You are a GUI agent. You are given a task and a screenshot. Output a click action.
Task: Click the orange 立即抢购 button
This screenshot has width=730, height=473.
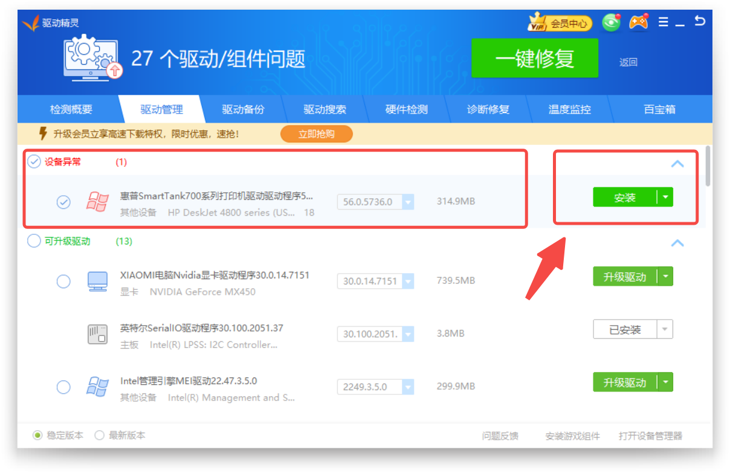click(316, 134)
